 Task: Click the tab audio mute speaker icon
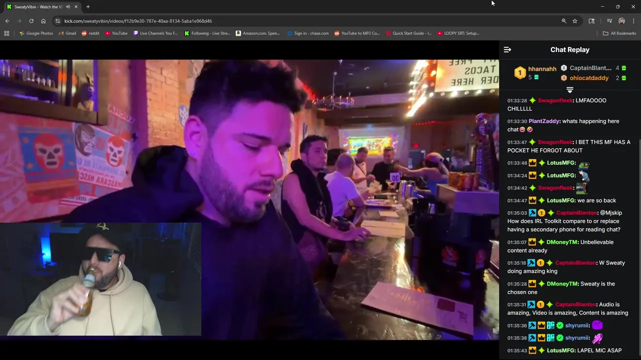tap(68, 6)
